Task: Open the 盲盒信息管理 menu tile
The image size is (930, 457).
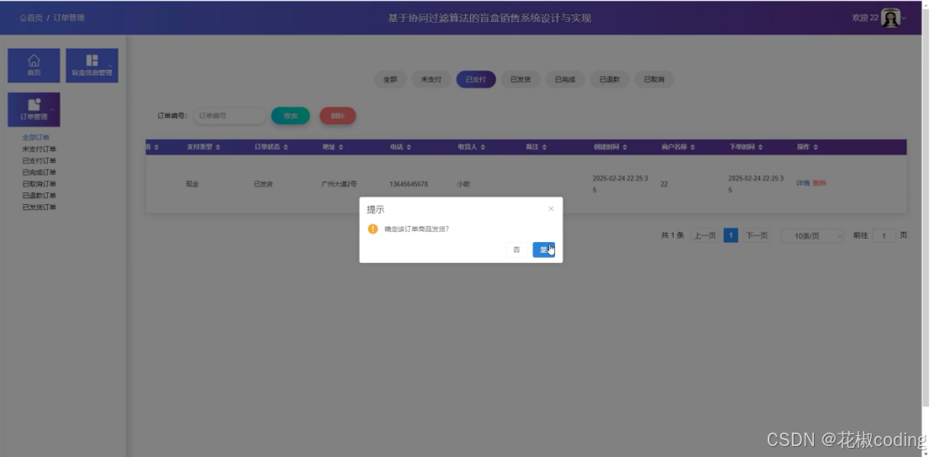Action: click(x=92, y=66)
